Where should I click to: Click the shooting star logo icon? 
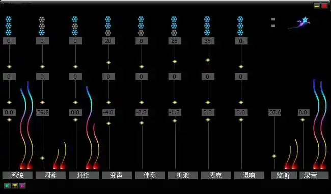(300, 23)
